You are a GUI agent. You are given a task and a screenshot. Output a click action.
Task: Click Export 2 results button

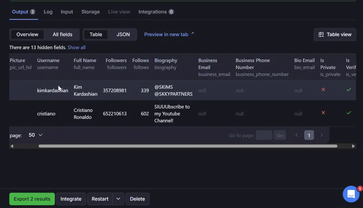tap(32, 199)
